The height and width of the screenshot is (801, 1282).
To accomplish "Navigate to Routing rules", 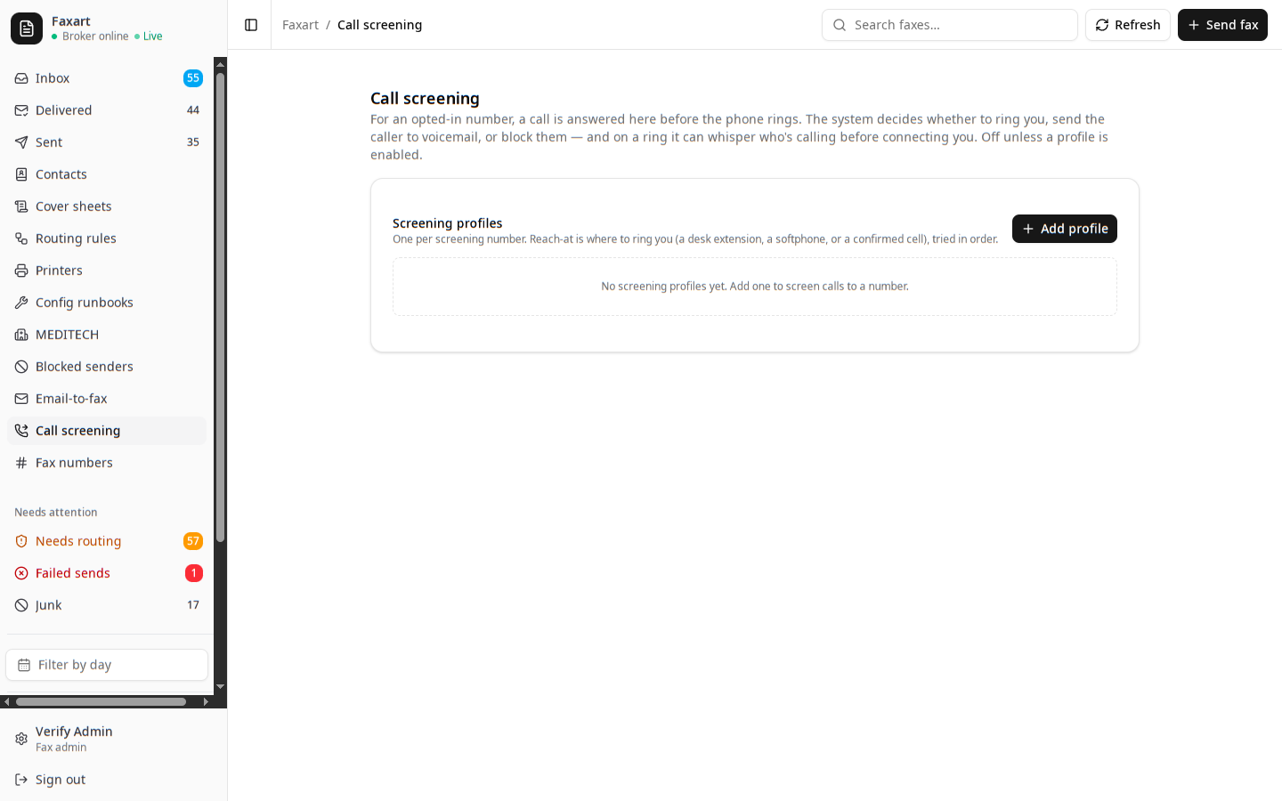I will tap(107, 239).
